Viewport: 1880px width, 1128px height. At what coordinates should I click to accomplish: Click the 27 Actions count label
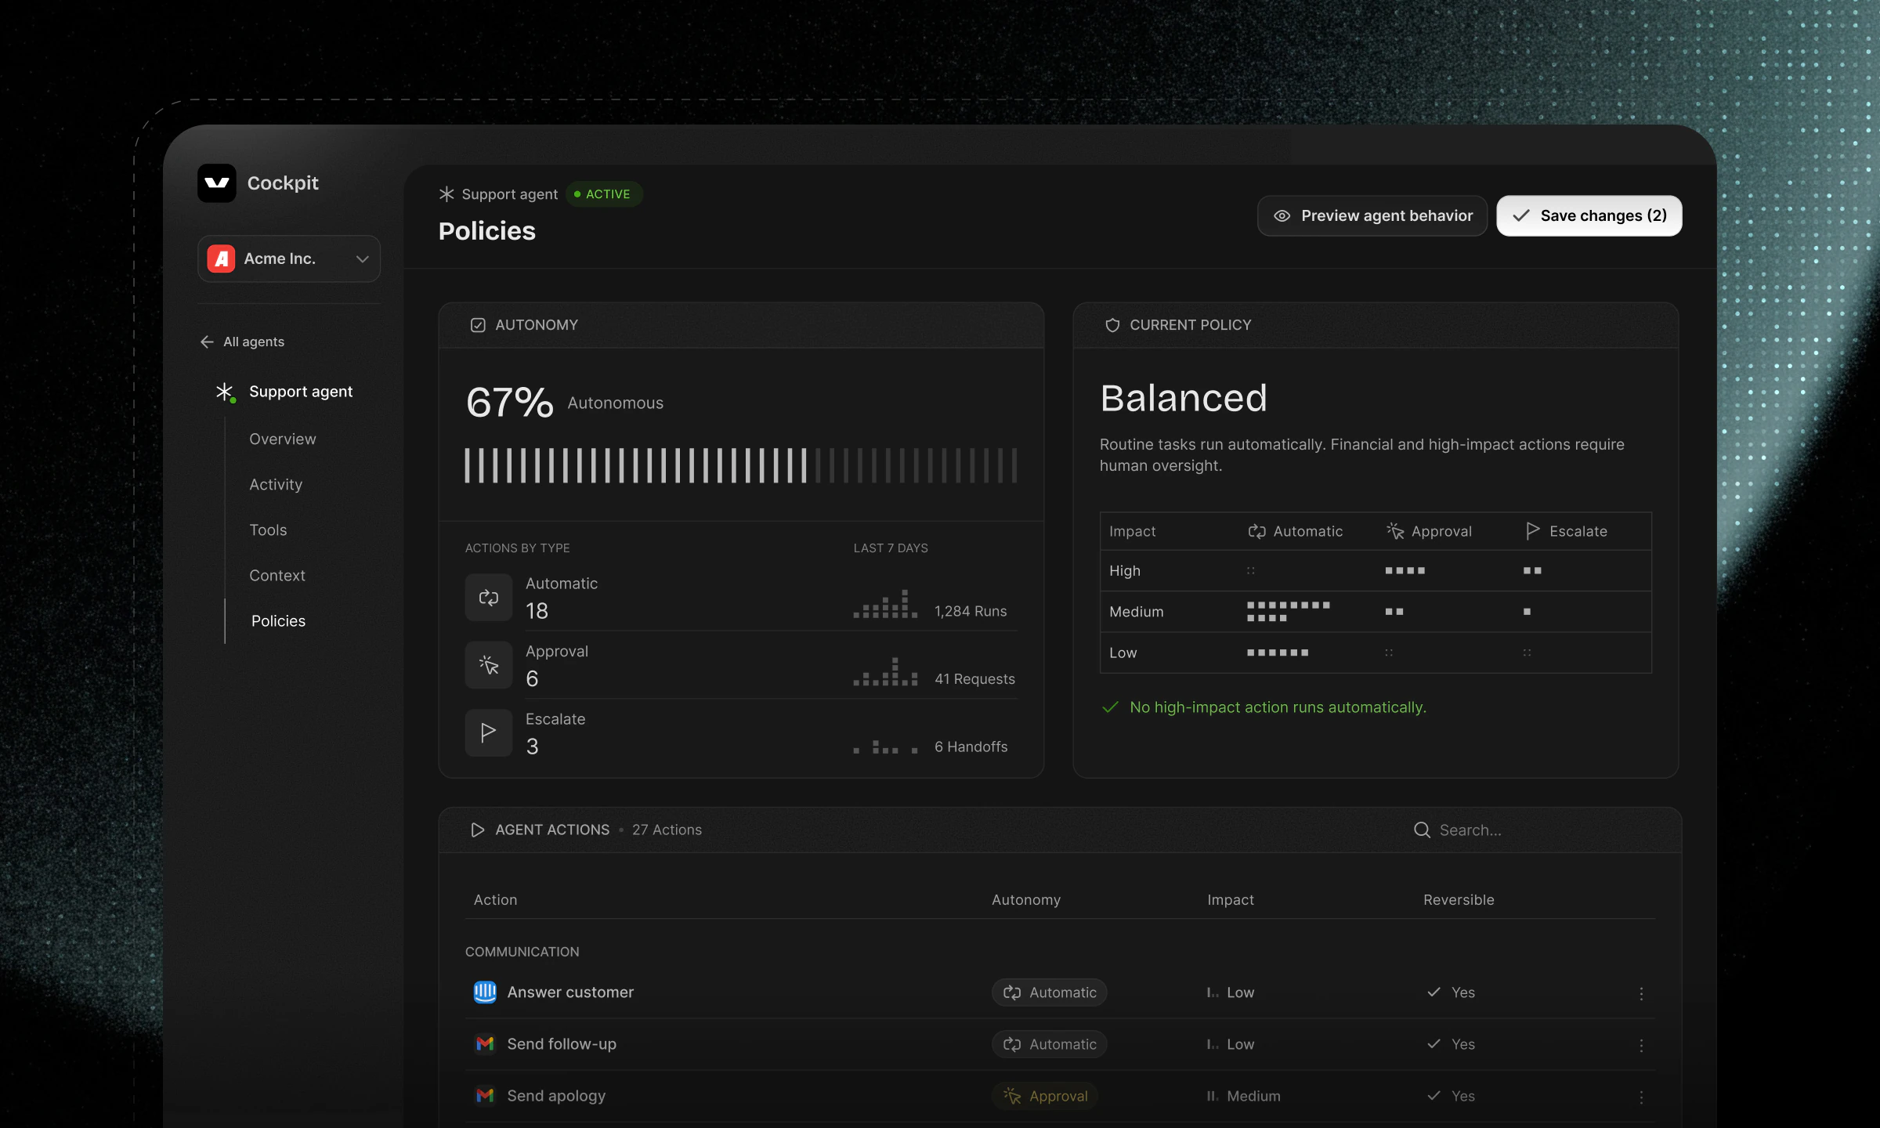(667, 830)
